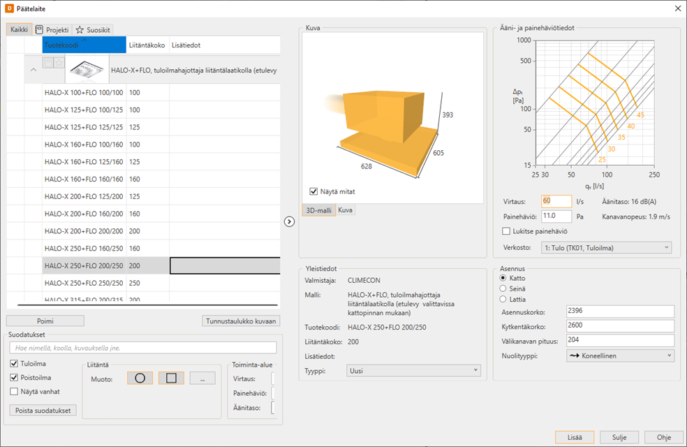The image size is (687, 447).
Task: Open the Tyyppi dropdown
Action: pos(413,371)
